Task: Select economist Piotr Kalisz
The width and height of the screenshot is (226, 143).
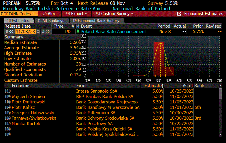Action: (x=23, y=107)
